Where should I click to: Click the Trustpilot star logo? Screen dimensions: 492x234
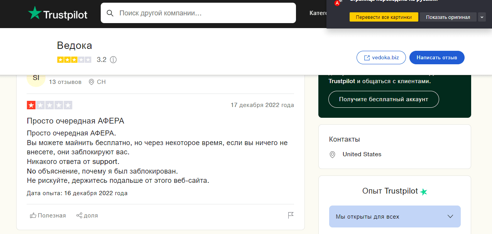pos(35,13)
